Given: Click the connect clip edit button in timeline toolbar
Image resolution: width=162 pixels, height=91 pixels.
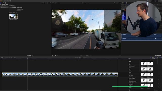Looking at the screenshot, I should 6,57.
